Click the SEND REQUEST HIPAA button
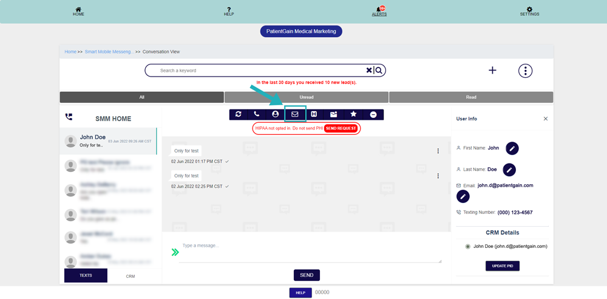Viewport: 607px width, 299px height. pos(341,128)
